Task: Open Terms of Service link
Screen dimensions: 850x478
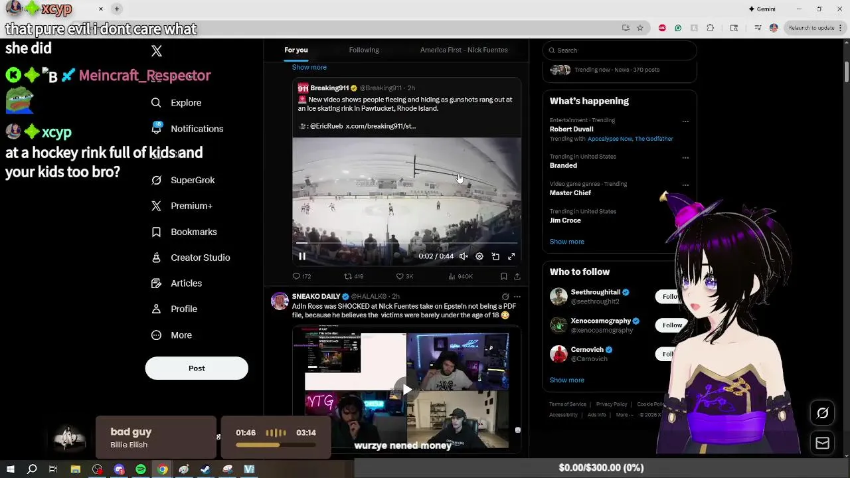Action: (568, 404)
